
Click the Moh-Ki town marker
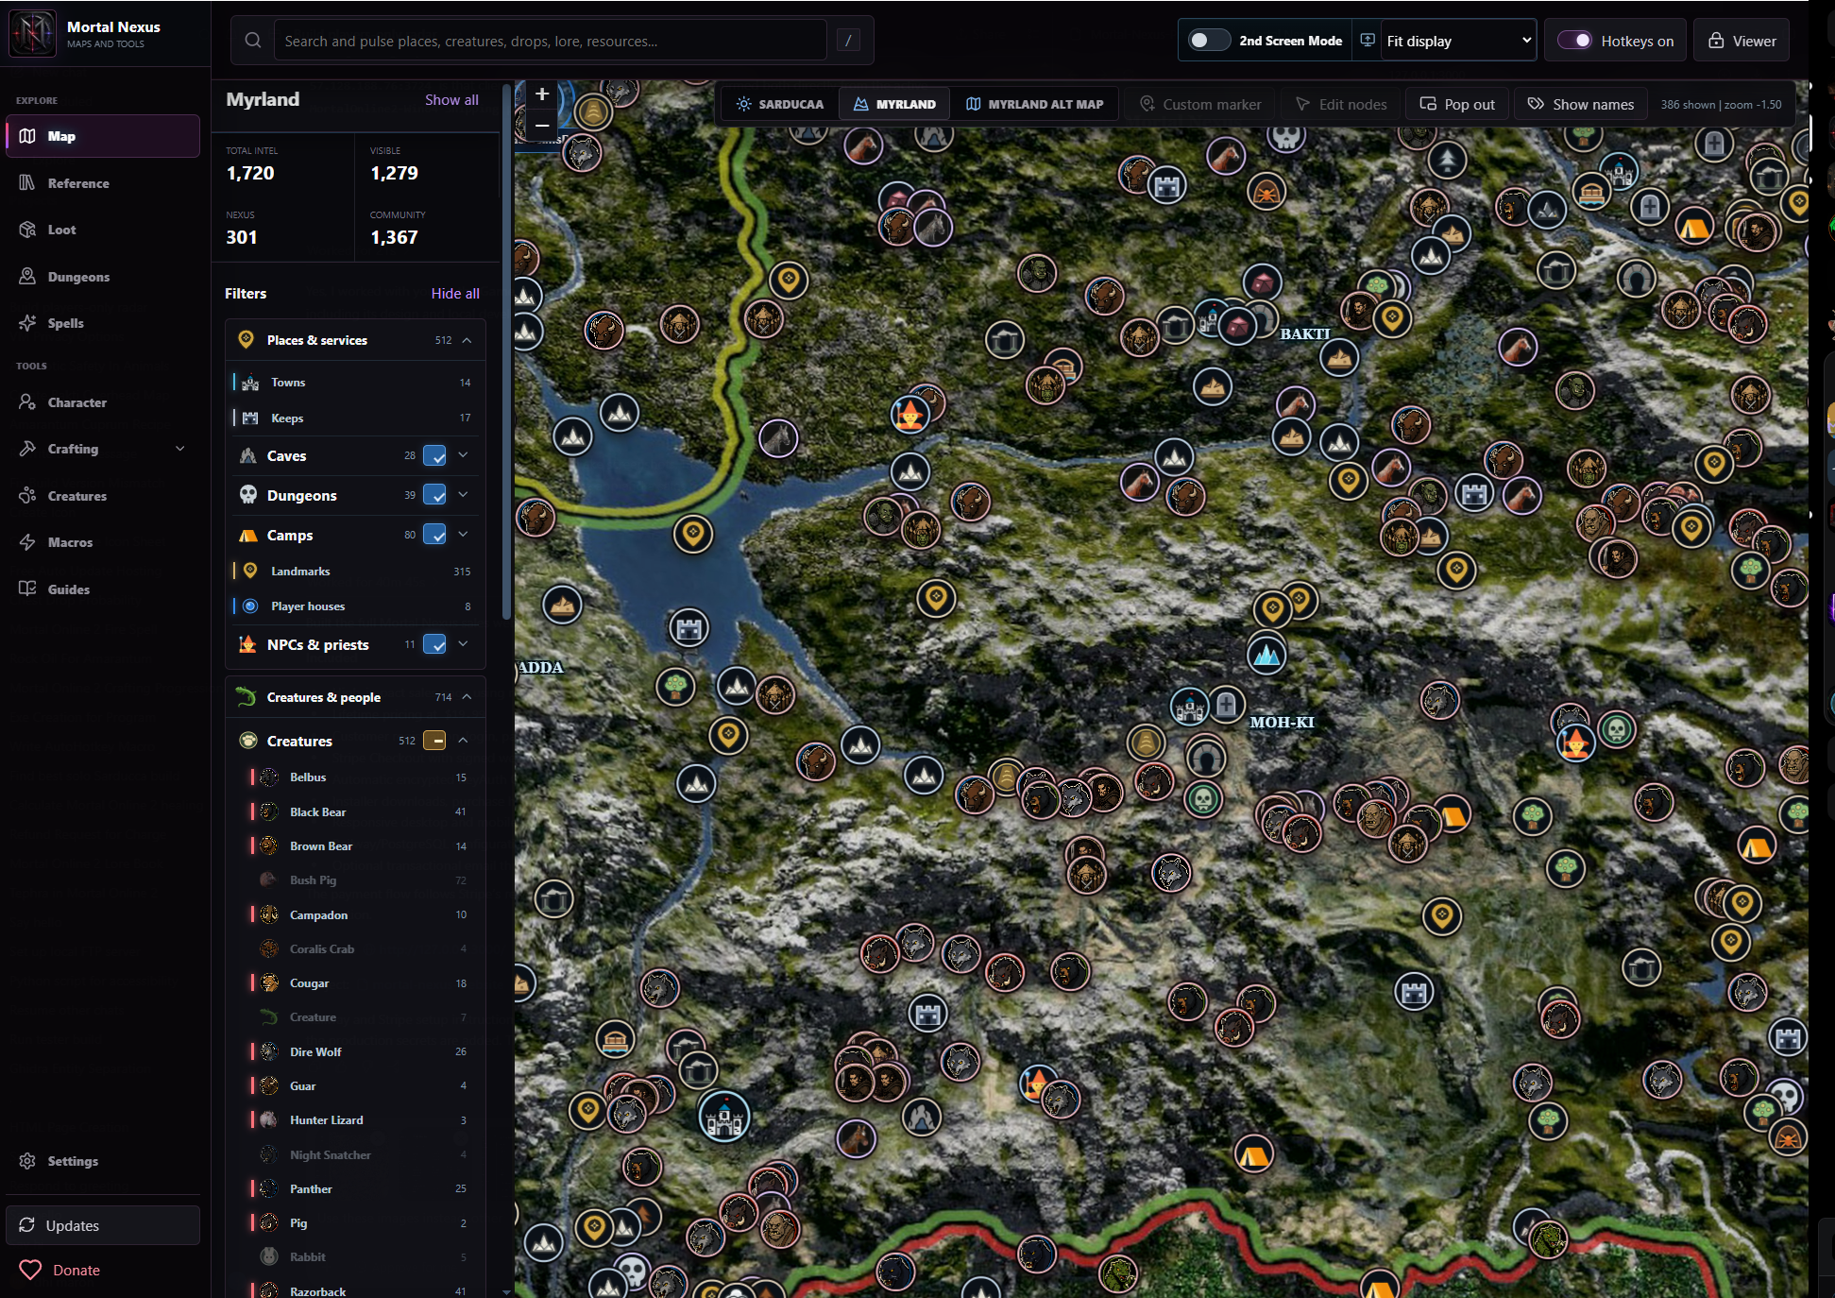1190,706
